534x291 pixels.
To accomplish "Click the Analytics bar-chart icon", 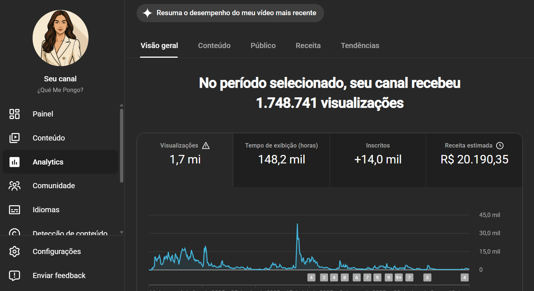I will coord(14,162).
